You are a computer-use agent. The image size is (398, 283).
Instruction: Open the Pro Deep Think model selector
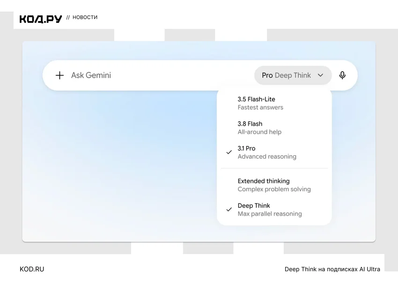tap(293, 75)
